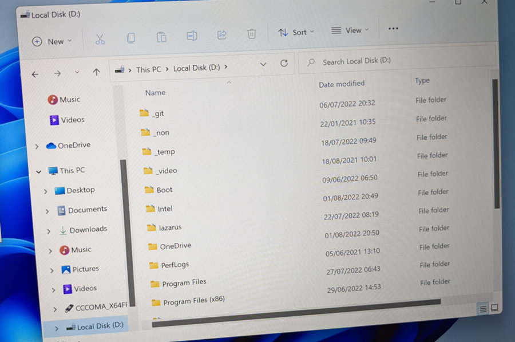This screenshot has height=342, width=515.
Task: Go up one folder level
Action: 96,72
